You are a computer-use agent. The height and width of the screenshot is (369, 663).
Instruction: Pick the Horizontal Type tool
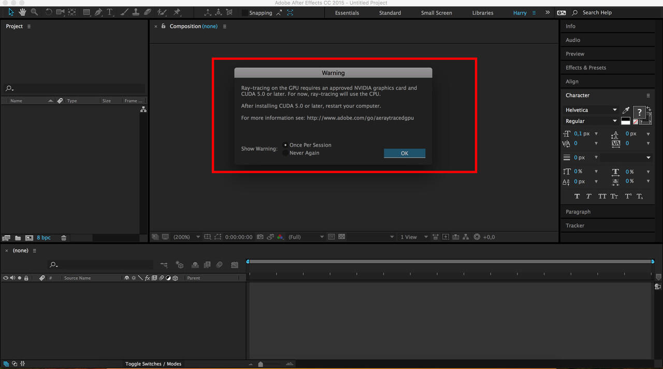tap(110, 12)
